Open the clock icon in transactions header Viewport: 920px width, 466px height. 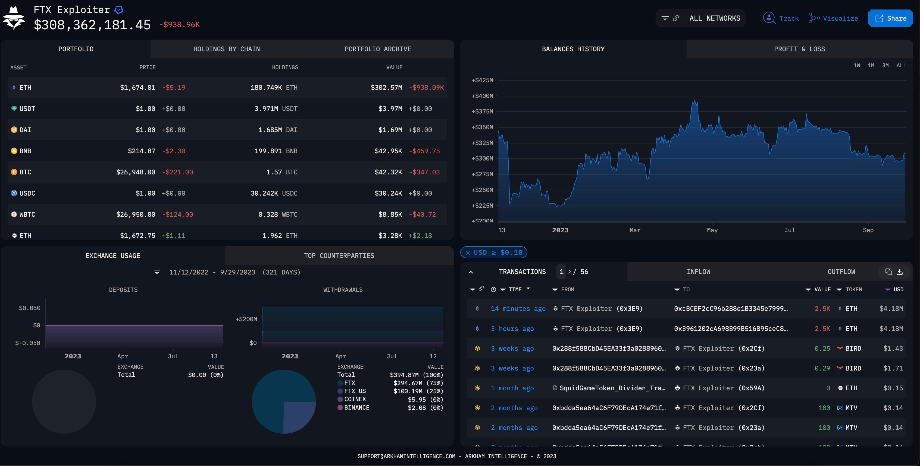click(x=493, y=289)
